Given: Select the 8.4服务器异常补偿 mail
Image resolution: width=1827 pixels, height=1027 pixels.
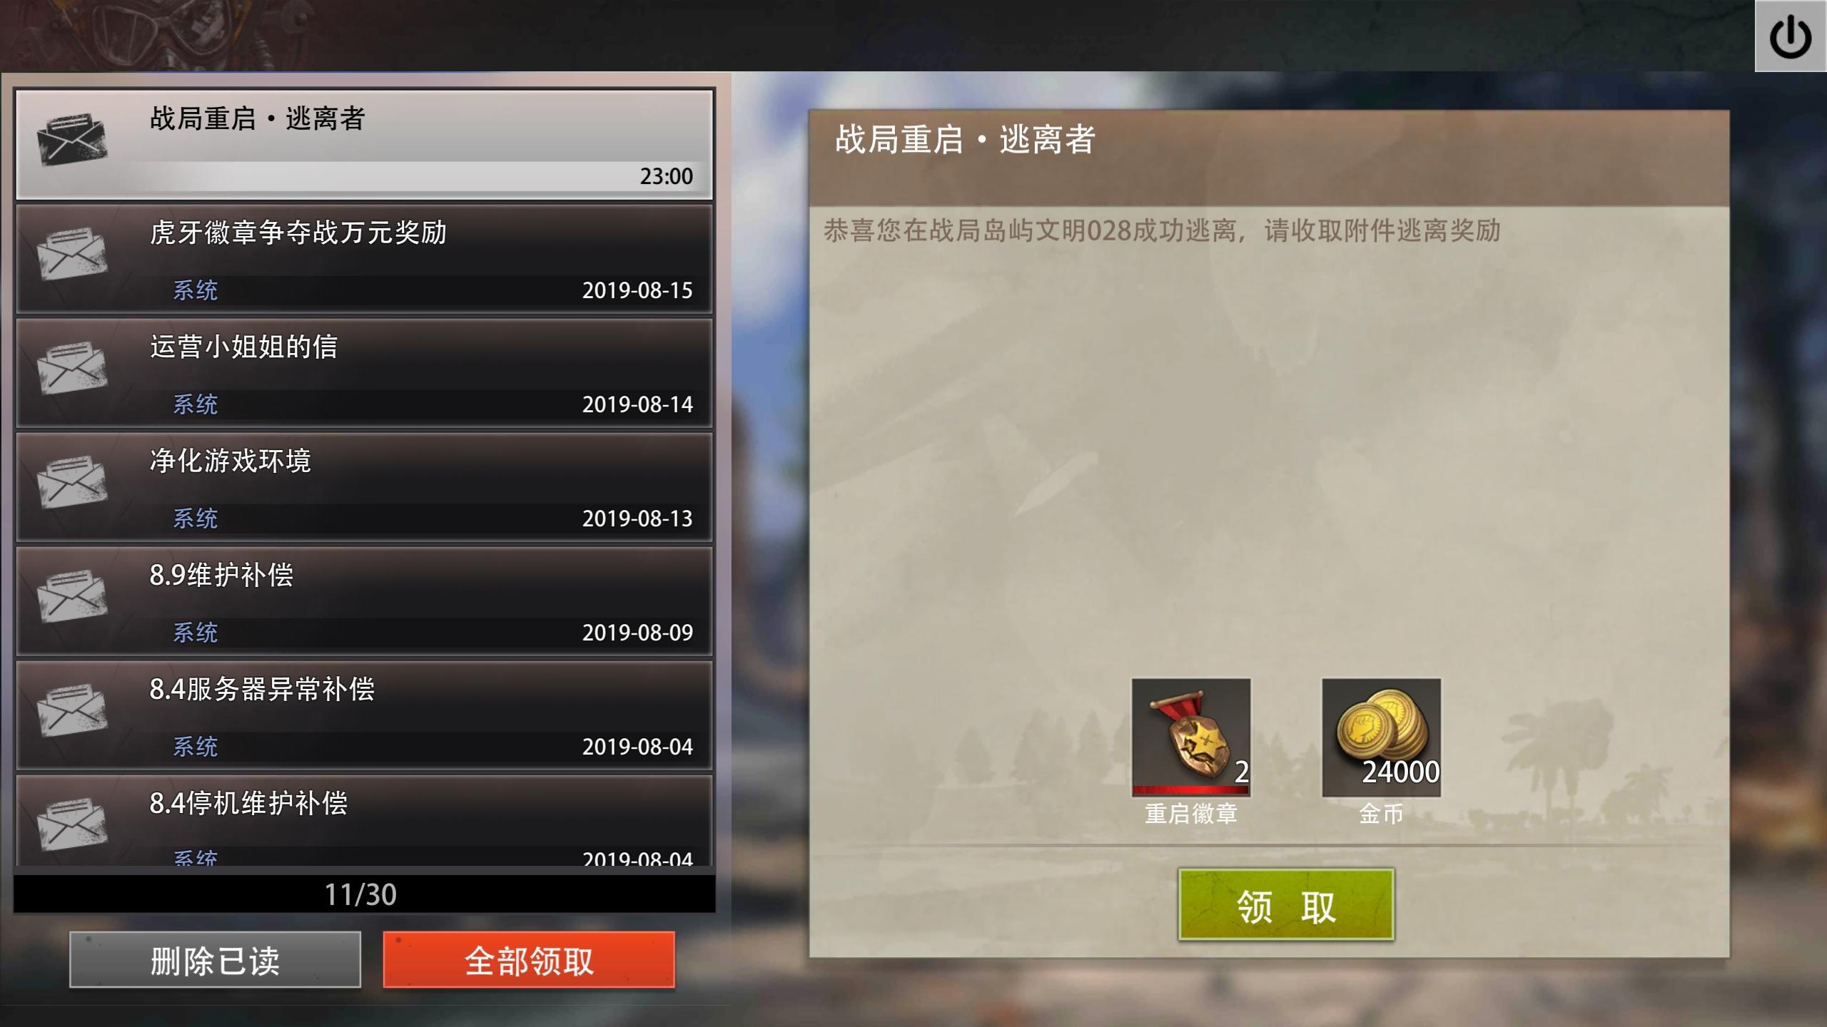Looking at the screenshot, I should pos(364,715).
